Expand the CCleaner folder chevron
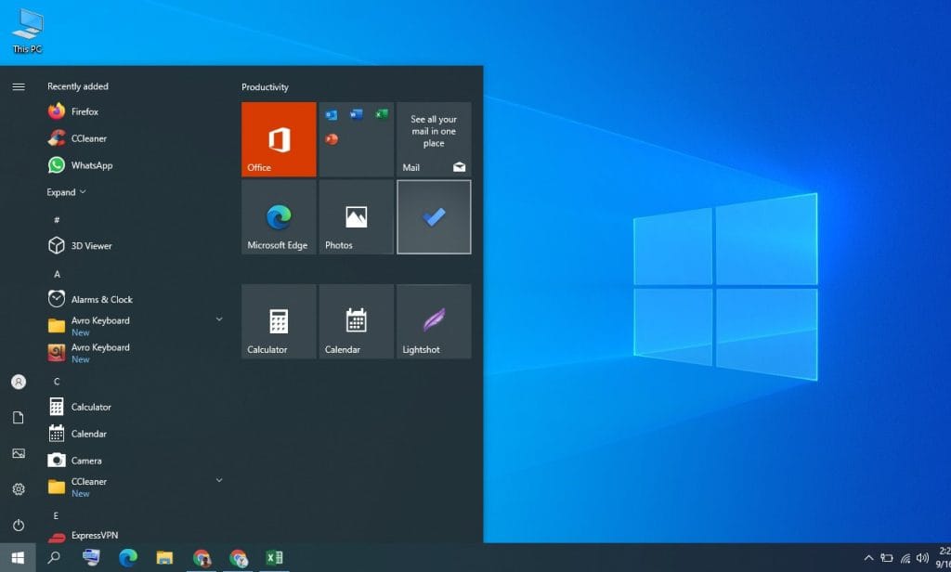This screenshot has height=572, width=951. click(x=219, y=480)
